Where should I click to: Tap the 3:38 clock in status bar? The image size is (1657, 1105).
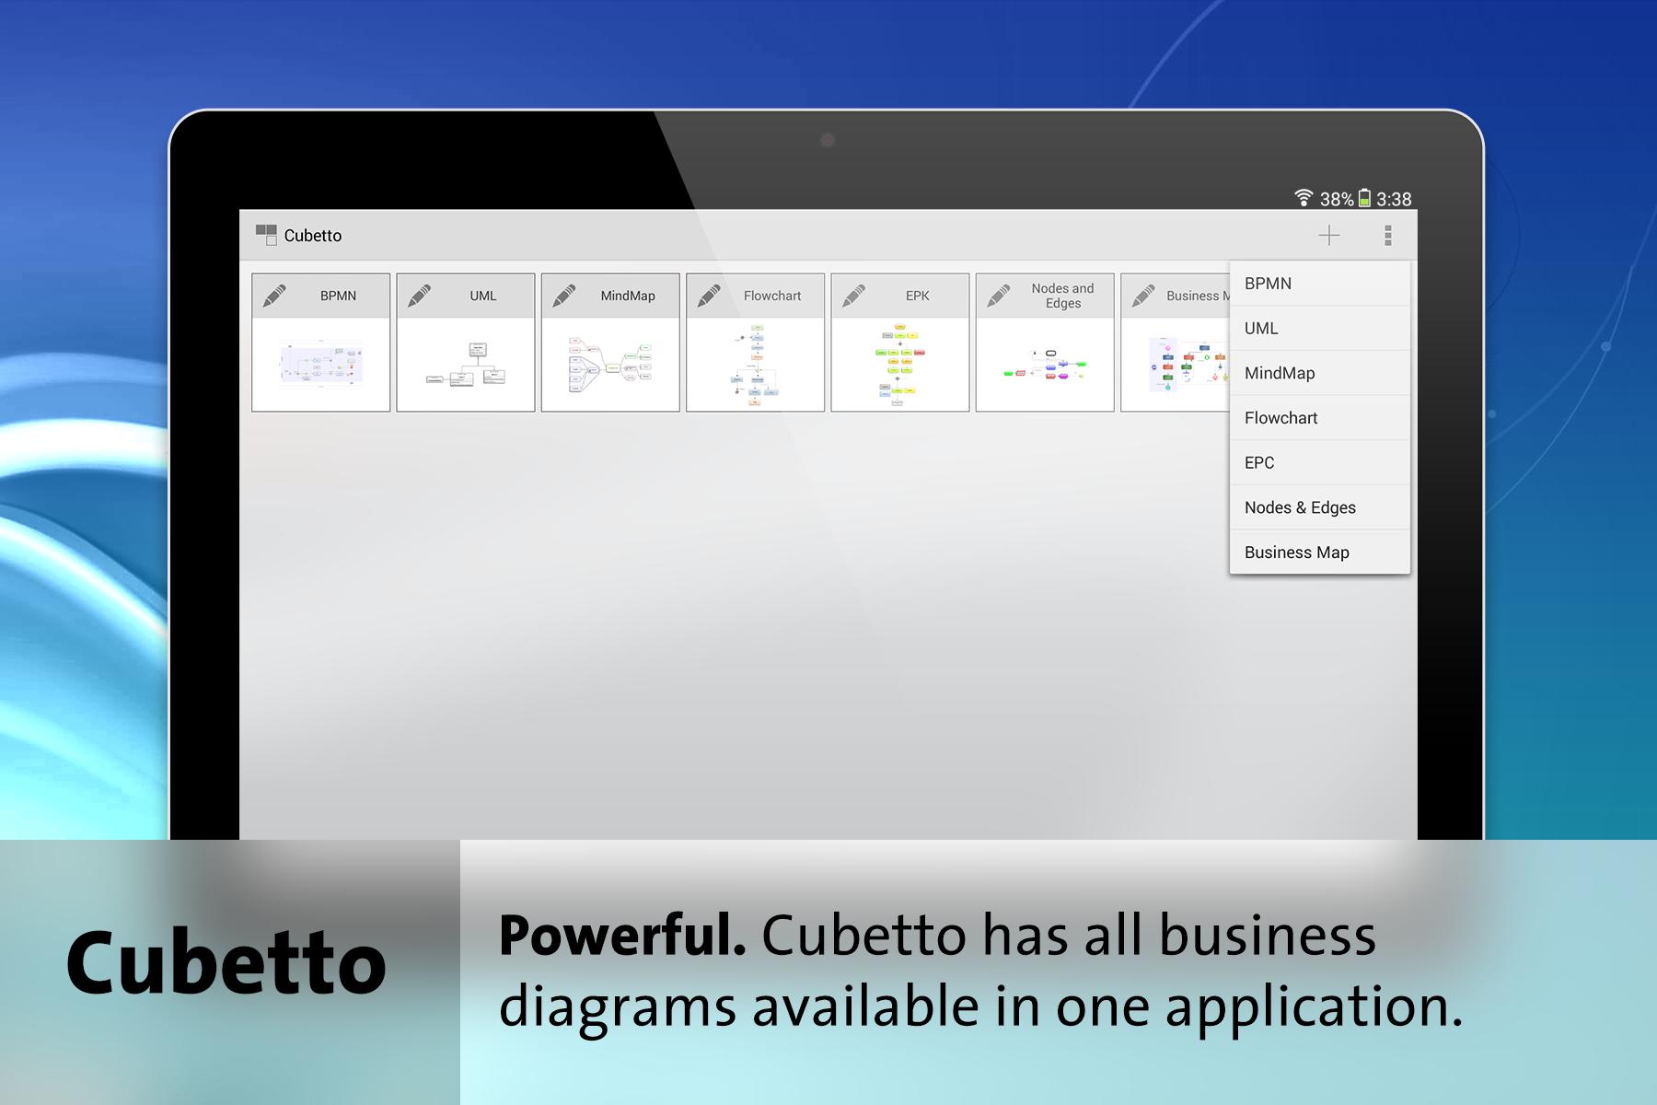[1394, 199]
